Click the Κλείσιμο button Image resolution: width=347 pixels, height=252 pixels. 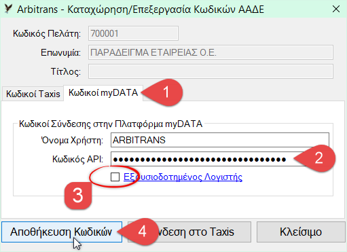301,232
